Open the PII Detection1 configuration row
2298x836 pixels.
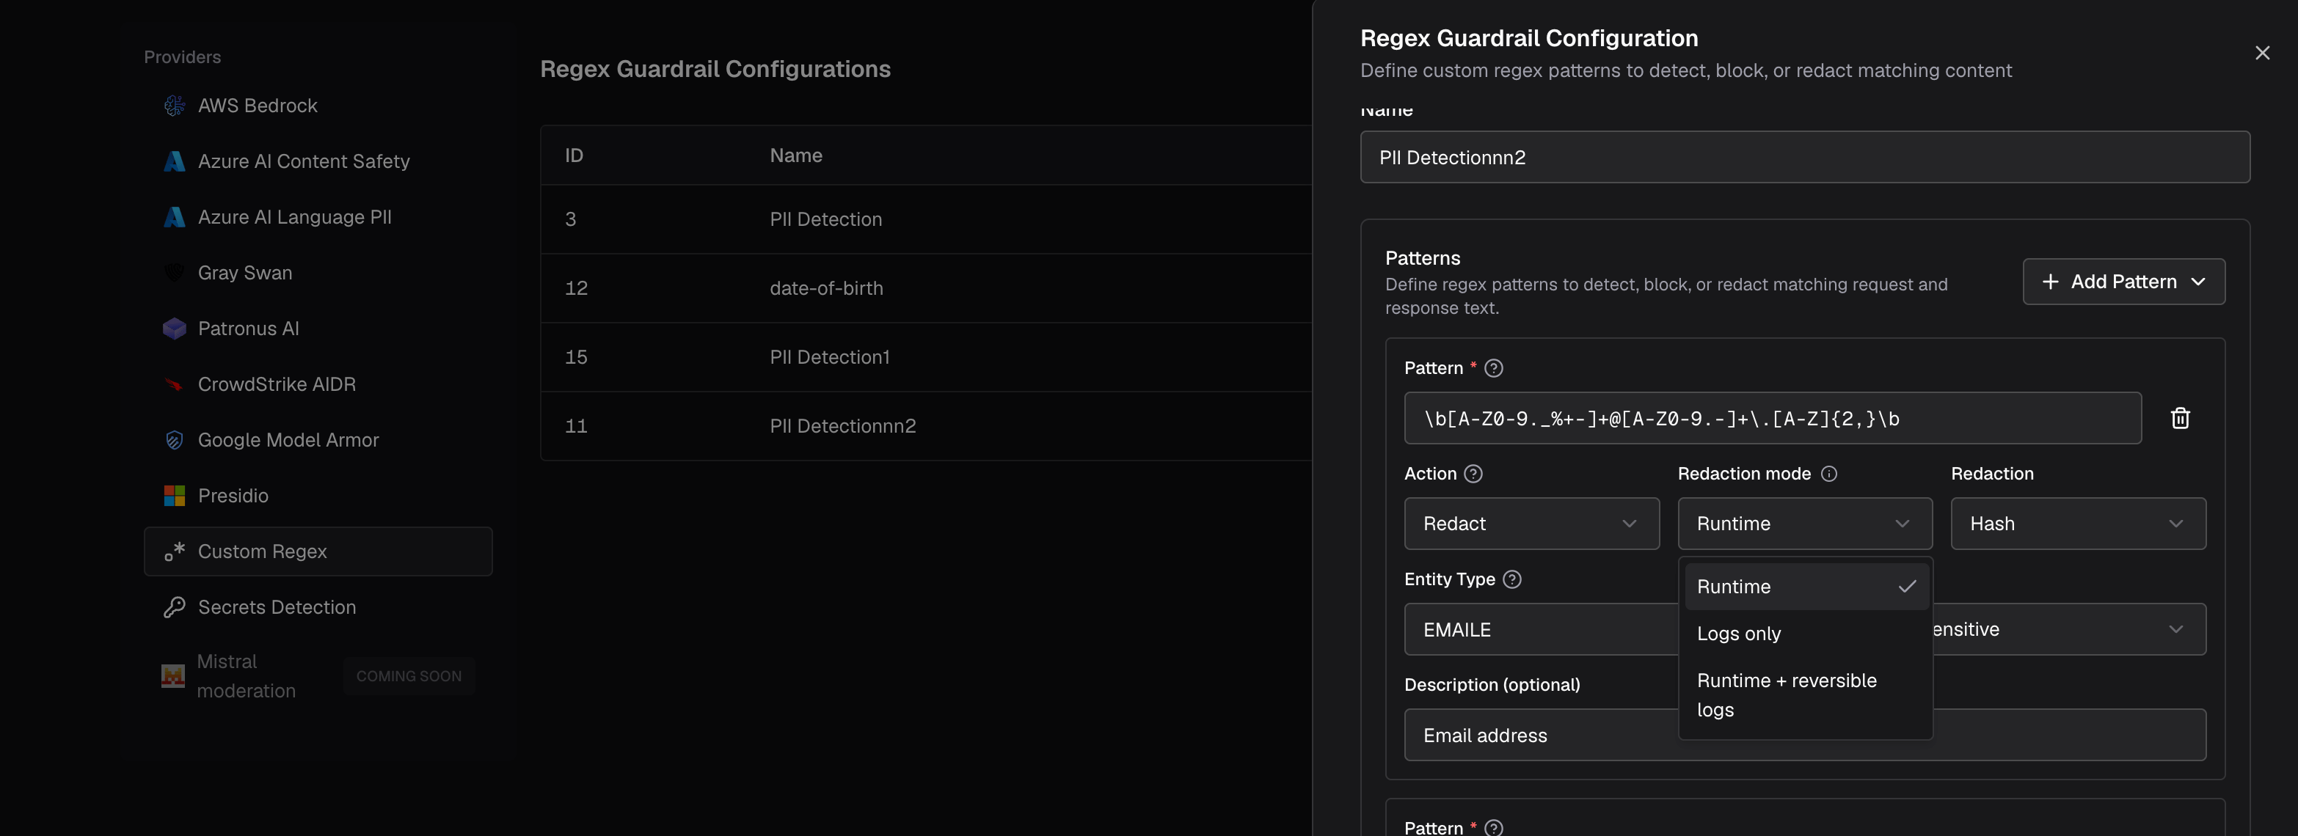coord(926,357)
